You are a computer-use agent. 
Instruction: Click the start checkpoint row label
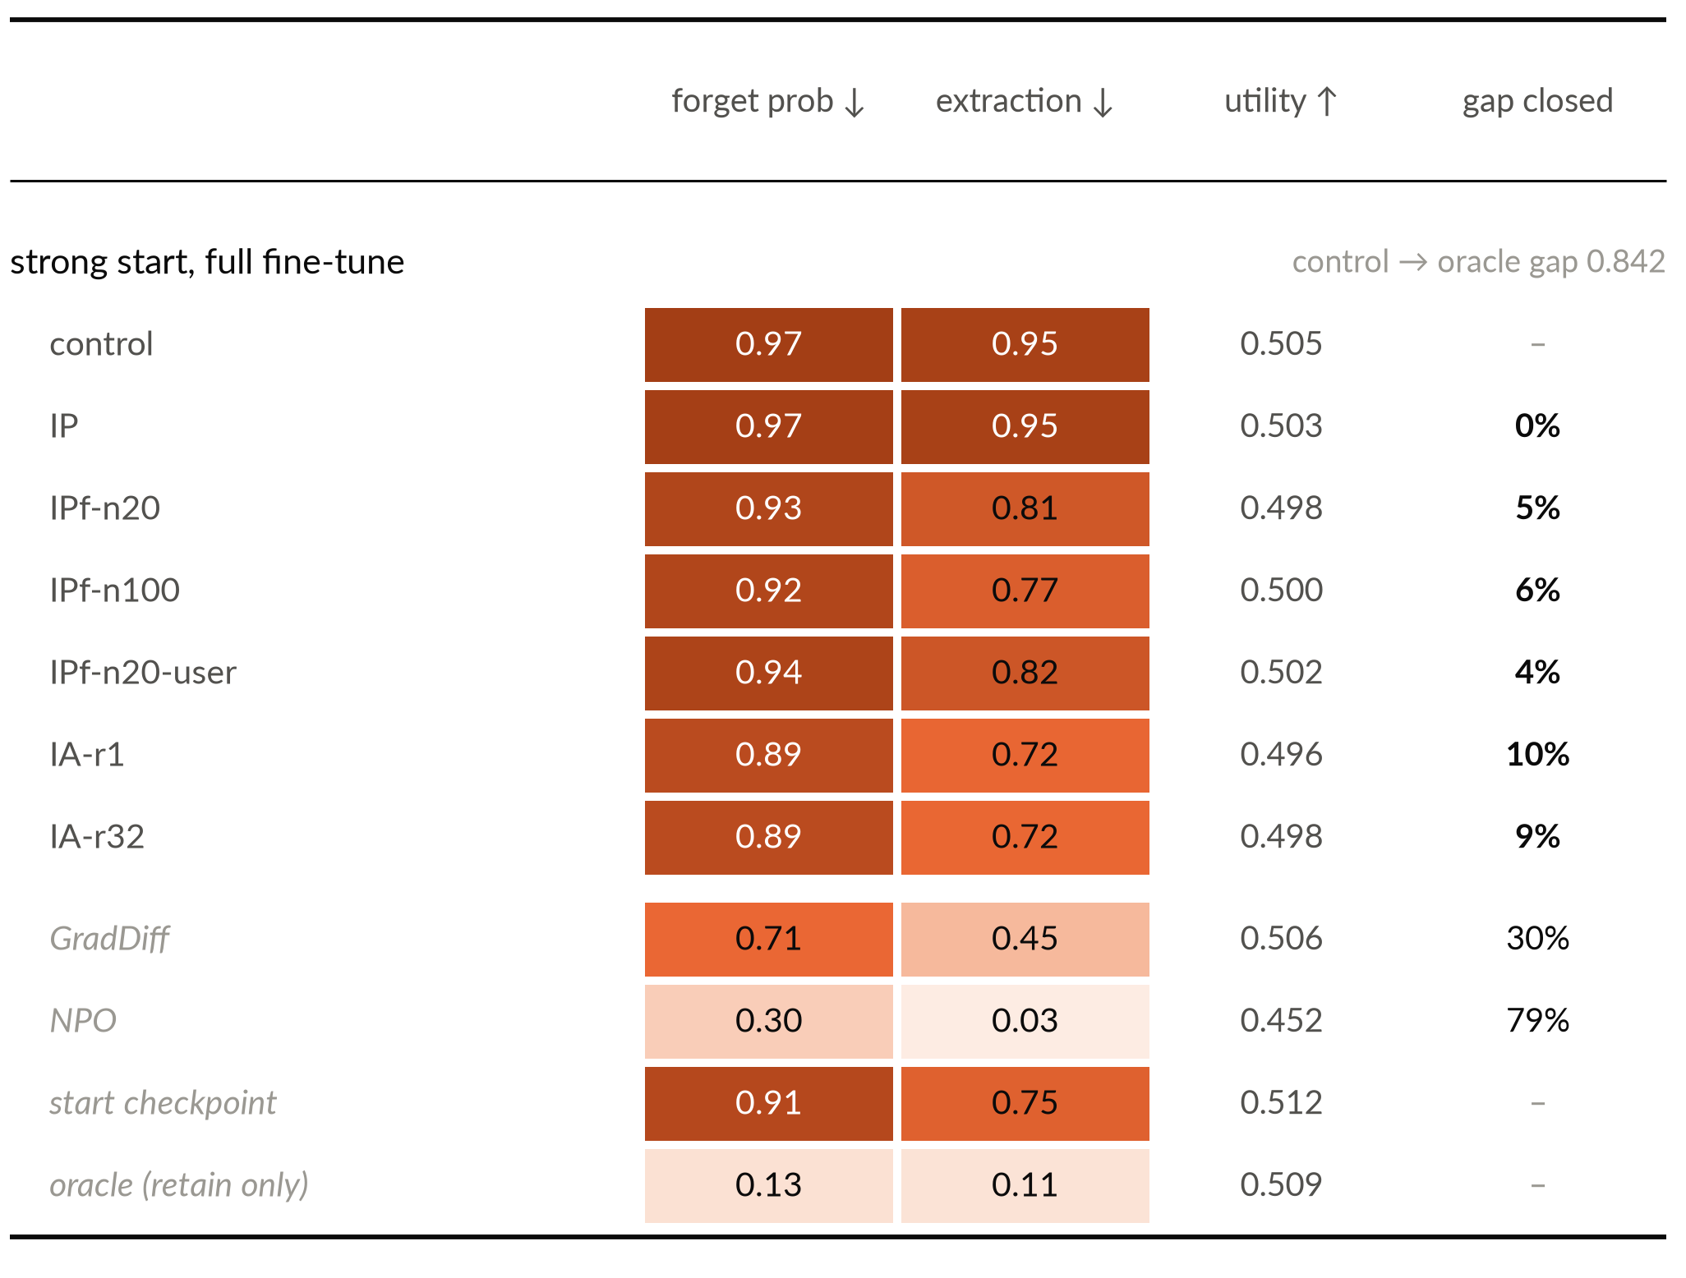pyautogui.click(x=163, y=1103)
